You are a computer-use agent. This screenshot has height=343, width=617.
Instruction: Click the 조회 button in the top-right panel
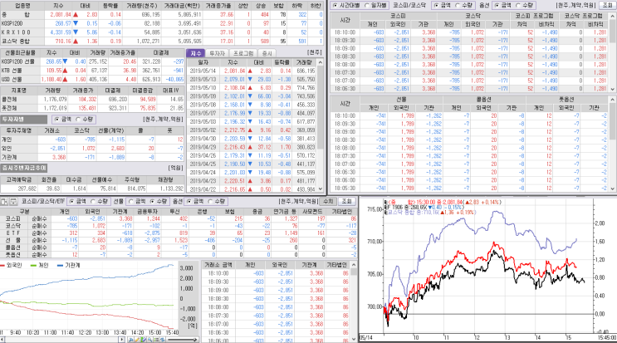pos(607,5)
